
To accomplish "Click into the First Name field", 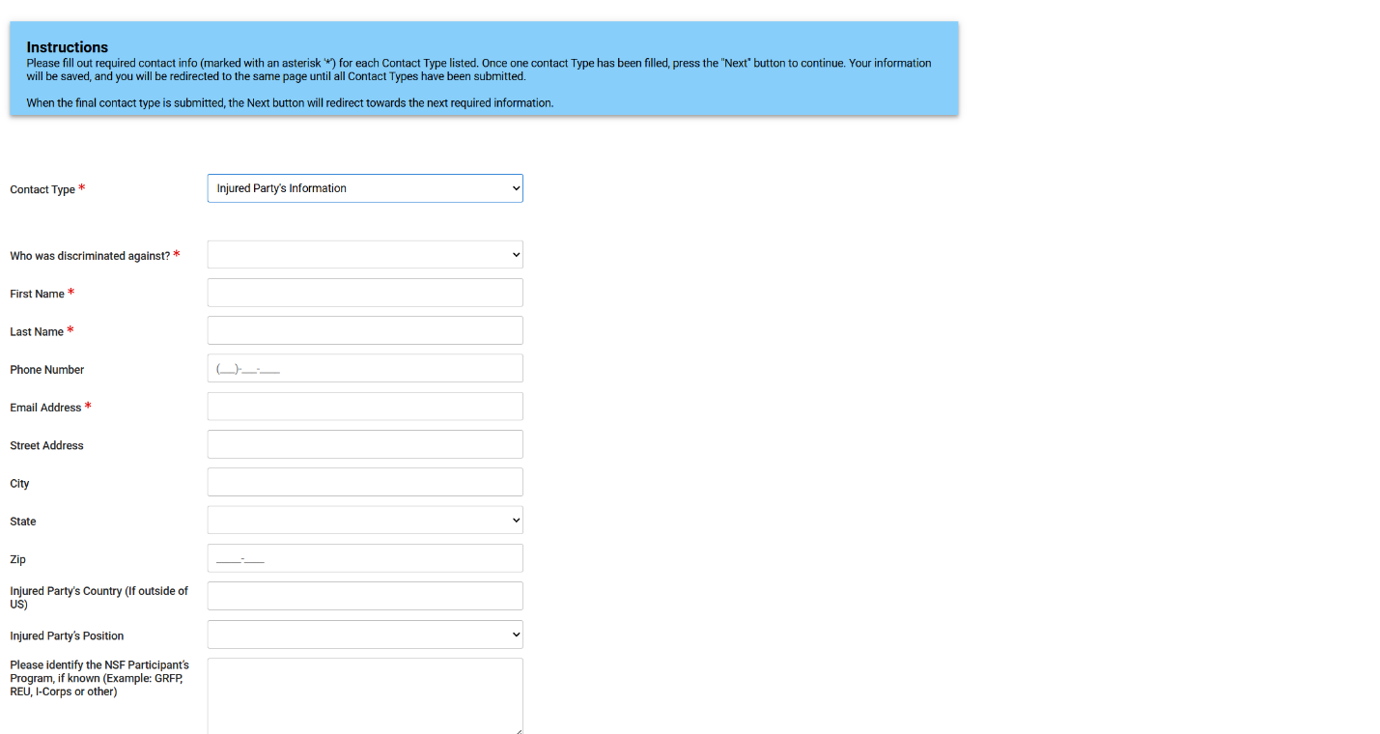I will pos(364,293).
